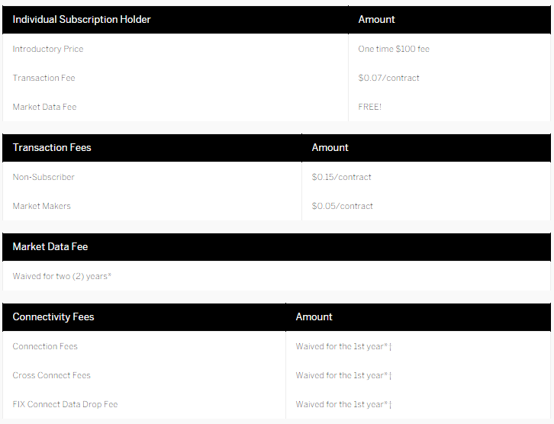Click the "Individual Subscription Holder" table header
The width and height of the screenshot is (554, 424).
(x=82, y=19)
